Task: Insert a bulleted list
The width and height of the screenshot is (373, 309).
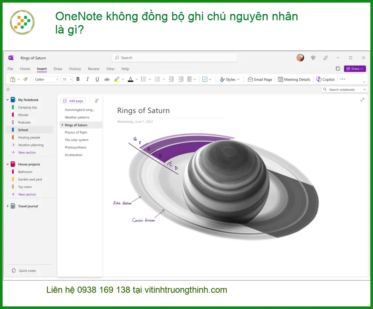Action: point(143,79)
